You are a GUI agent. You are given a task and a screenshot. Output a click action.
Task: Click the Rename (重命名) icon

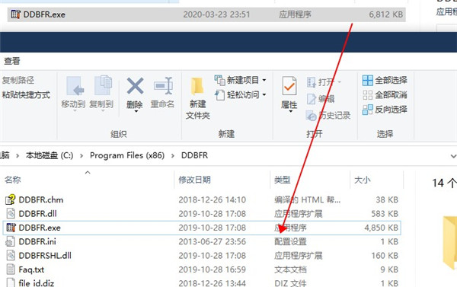pyautogui.click(x=163, y=86)
